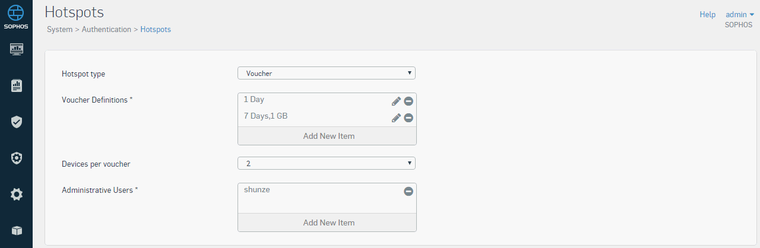Add new item to Administrative Users
Viewport: 760px width, 248px height.
point(327,222)
